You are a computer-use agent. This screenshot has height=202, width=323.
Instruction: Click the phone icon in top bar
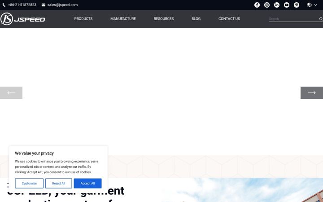[4, 5]
